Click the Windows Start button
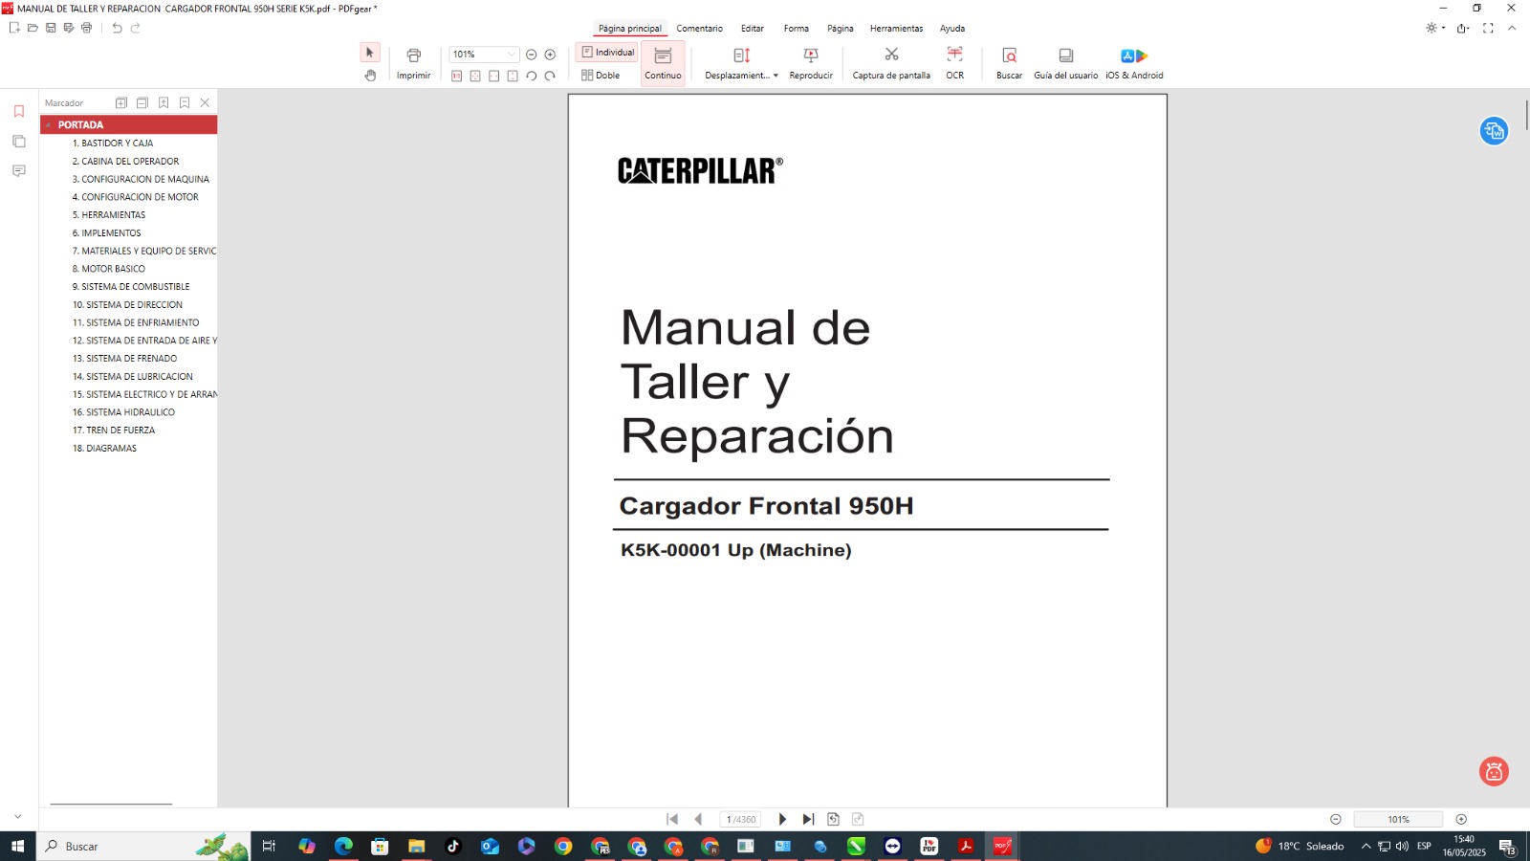Image resolution: width=1530 pixels, height=861 pixels. click(x=17, y=846)
